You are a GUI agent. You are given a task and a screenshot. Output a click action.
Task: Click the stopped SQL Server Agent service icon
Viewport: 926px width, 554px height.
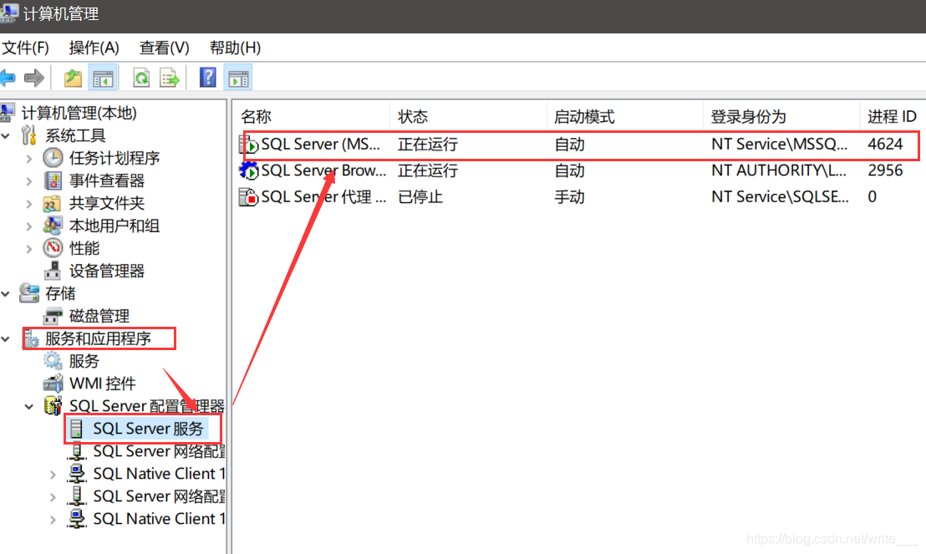pos(248,196)
